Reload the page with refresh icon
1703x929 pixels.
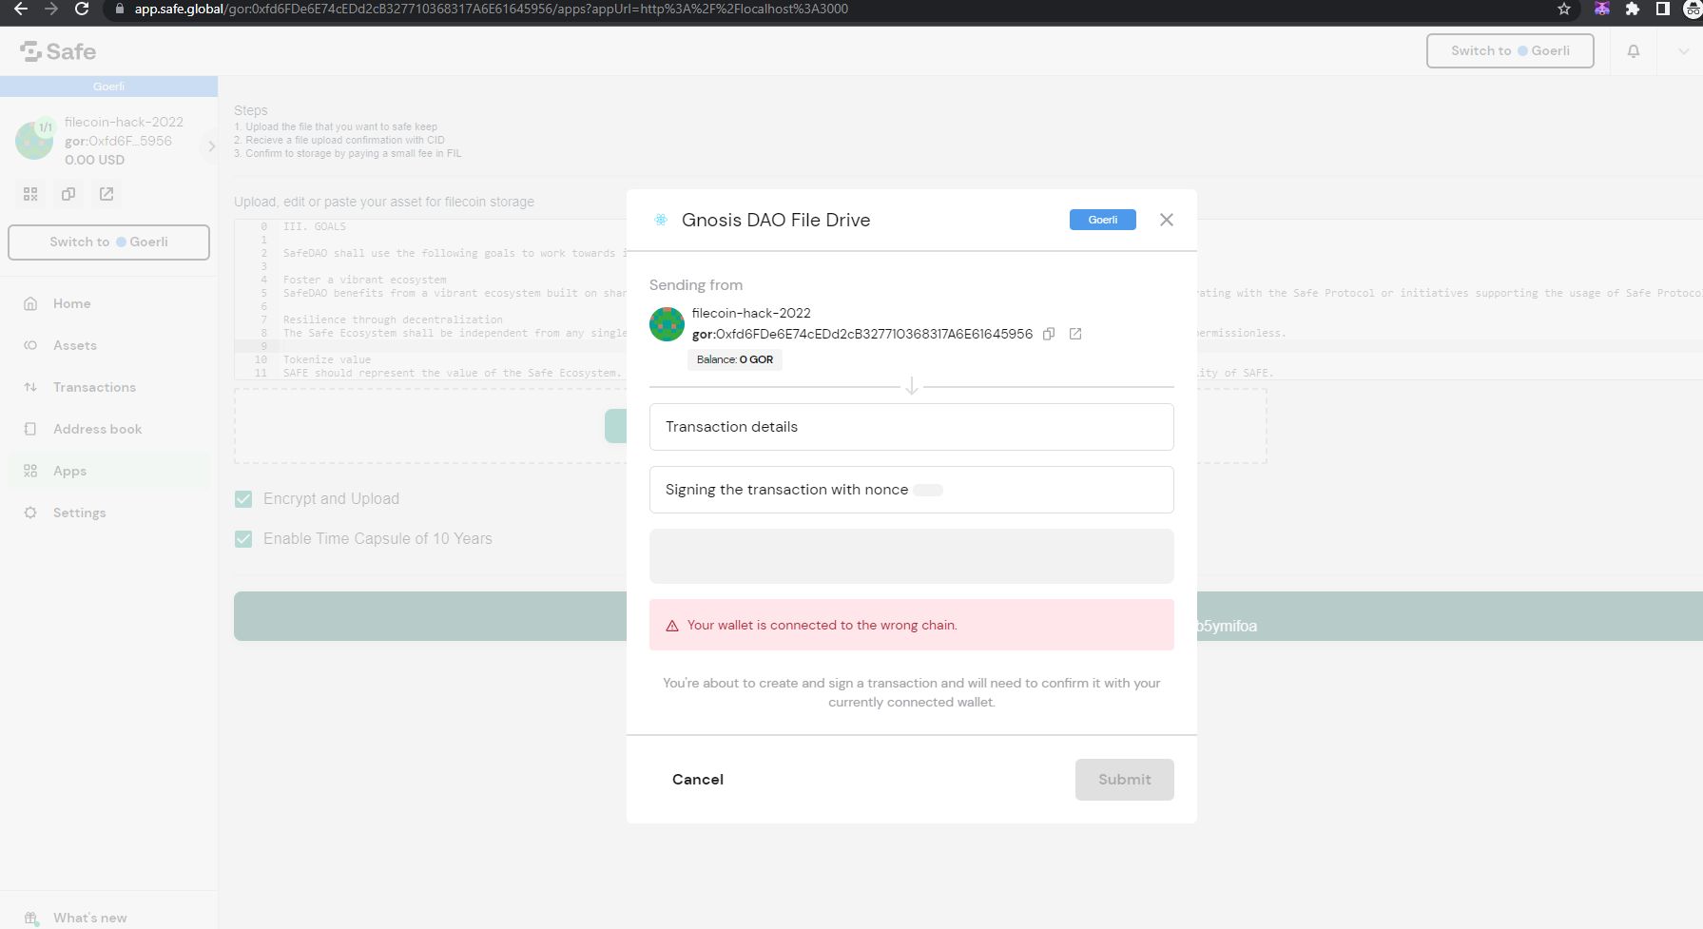coord(82,9)
